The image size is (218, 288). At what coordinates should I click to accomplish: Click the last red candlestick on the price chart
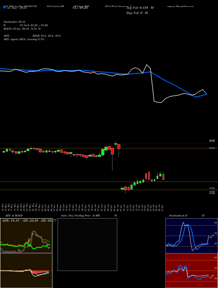(163, 176)
